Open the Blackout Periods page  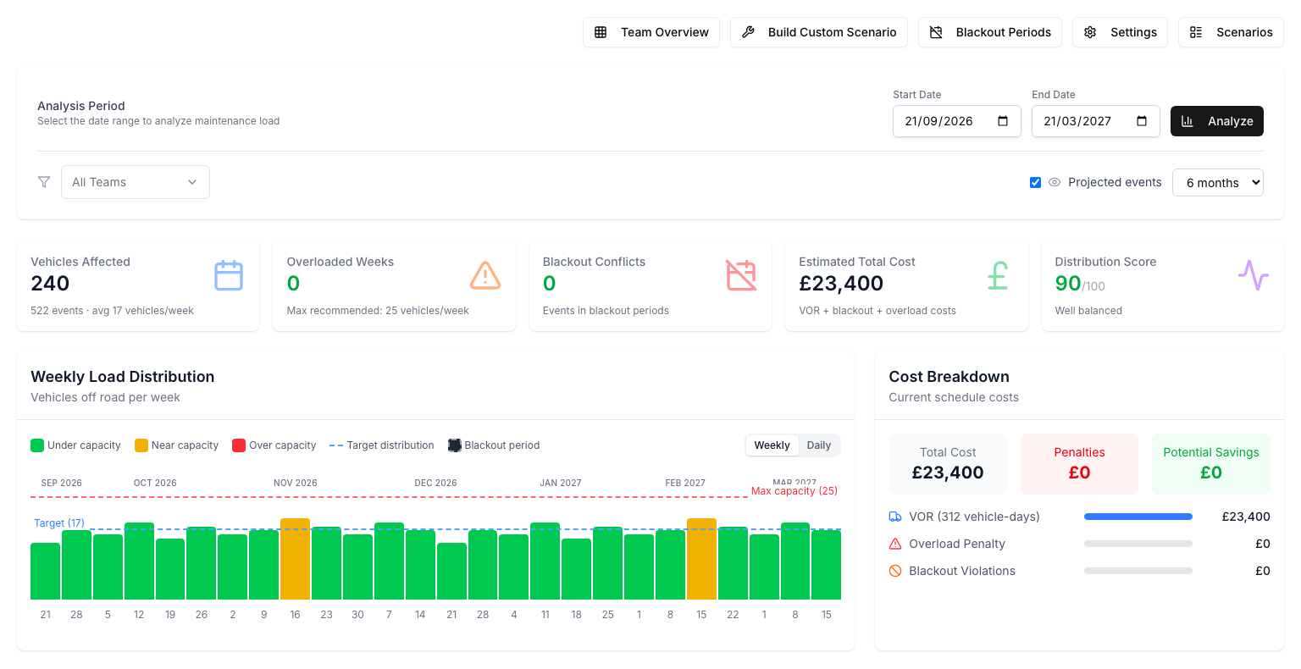coord(990,32)
